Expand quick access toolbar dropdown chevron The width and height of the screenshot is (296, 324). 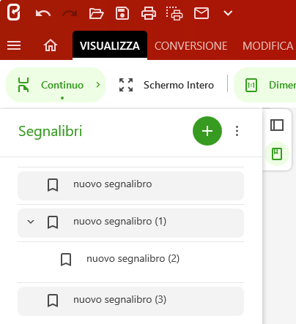[228, 13]
